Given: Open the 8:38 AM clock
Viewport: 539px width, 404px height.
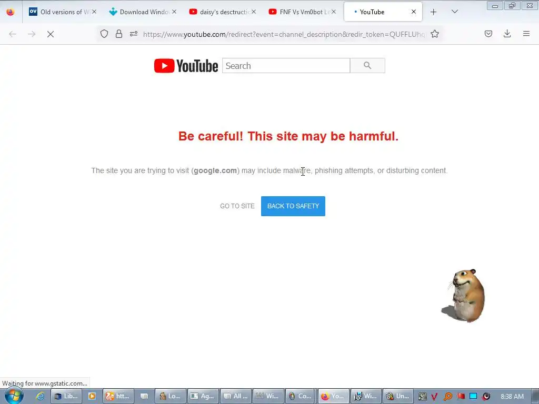Looking at the screenshot, I should pos(512,397).
